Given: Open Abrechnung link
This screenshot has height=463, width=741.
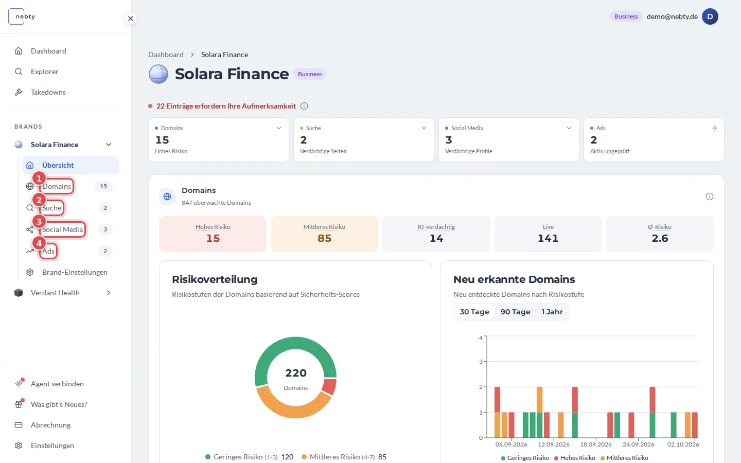Looking at the screenshot, I should (50, 425).
